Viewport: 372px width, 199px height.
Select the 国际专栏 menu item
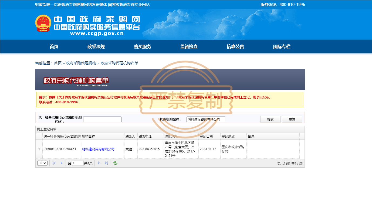tap(282, 47)
